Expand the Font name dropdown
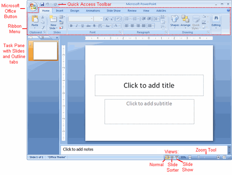 [x=101, y=19]
